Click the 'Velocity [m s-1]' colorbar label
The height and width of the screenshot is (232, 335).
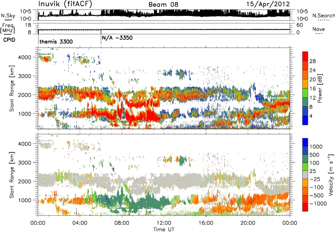[x=331, y=175]
